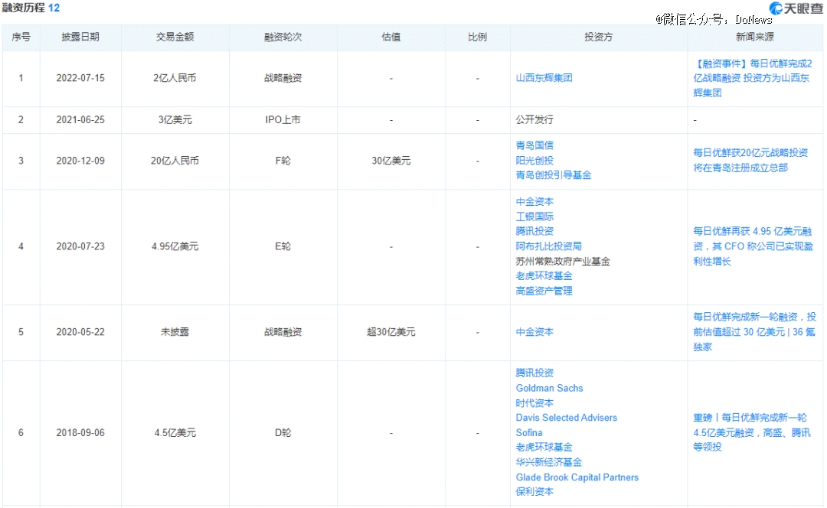
Task: Click the 4.5亿美元 amount cell
Action: 175,433
